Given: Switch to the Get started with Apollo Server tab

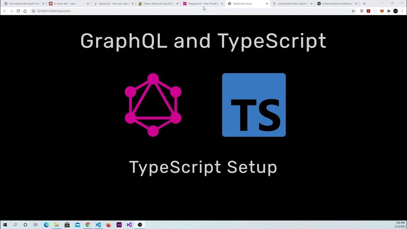Looking at the screenshot, I should pos(24,3).
